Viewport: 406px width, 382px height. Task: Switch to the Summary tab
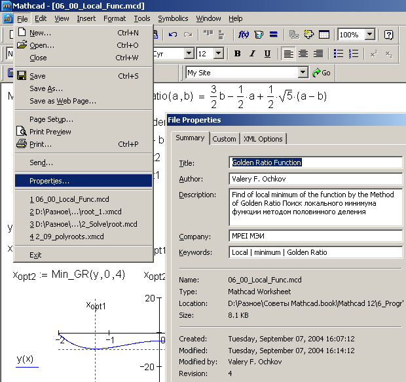(x=190, y=138)
